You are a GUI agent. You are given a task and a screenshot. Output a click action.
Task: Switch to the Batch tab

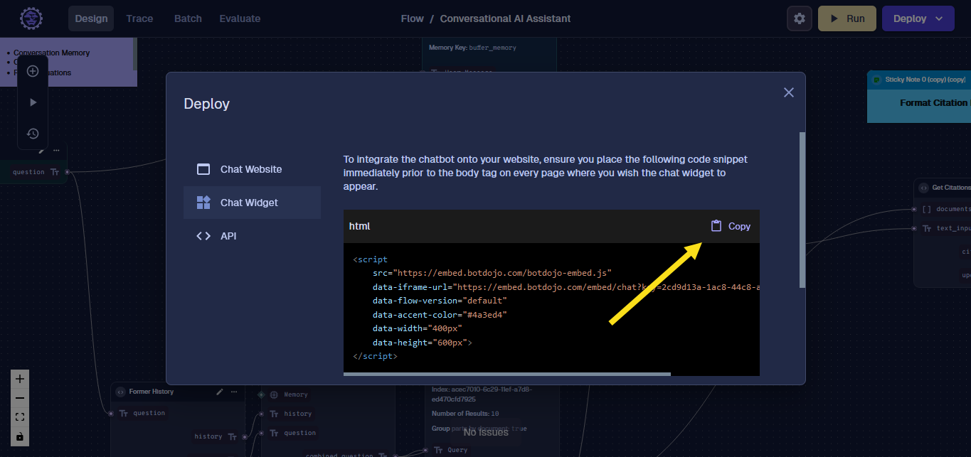click(188, 18)
